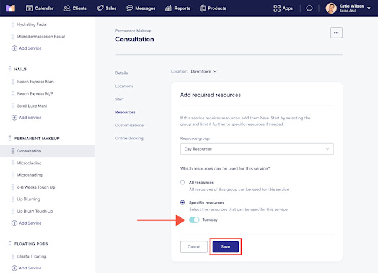
Task: Switch to the Online Booking tab
Action: [x=129, y=138]
